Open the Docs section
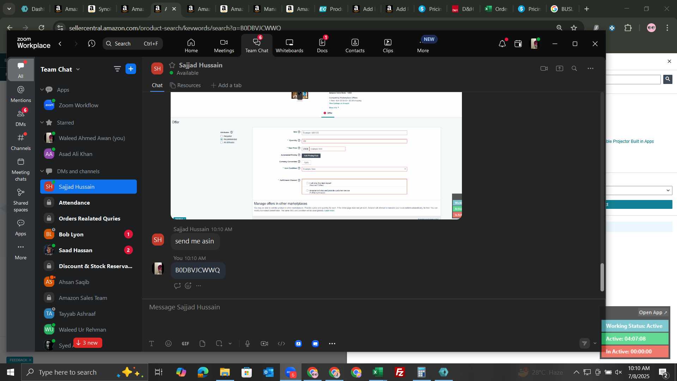Screen dimensions: 677x381 (322, 46)
